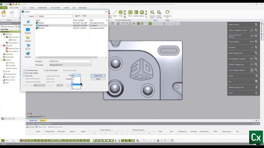Select Custom Views in the model tree
This screenshot has height=148, width=264.
tap(9, 77)
